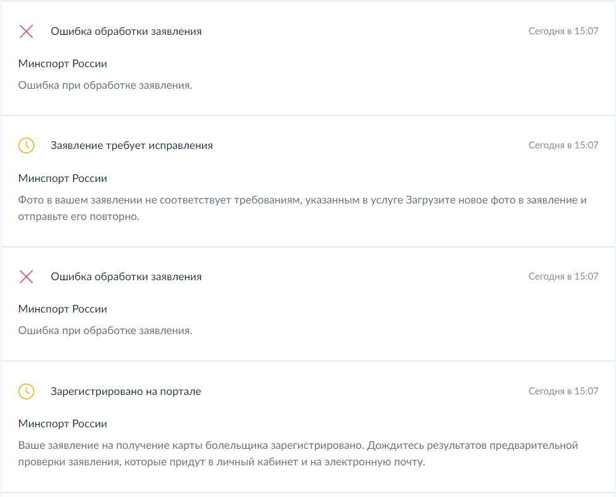Select "Минспорт России" under the correction-required entry
The height and width of the screenshot is (497, 616).
point(63,178)
